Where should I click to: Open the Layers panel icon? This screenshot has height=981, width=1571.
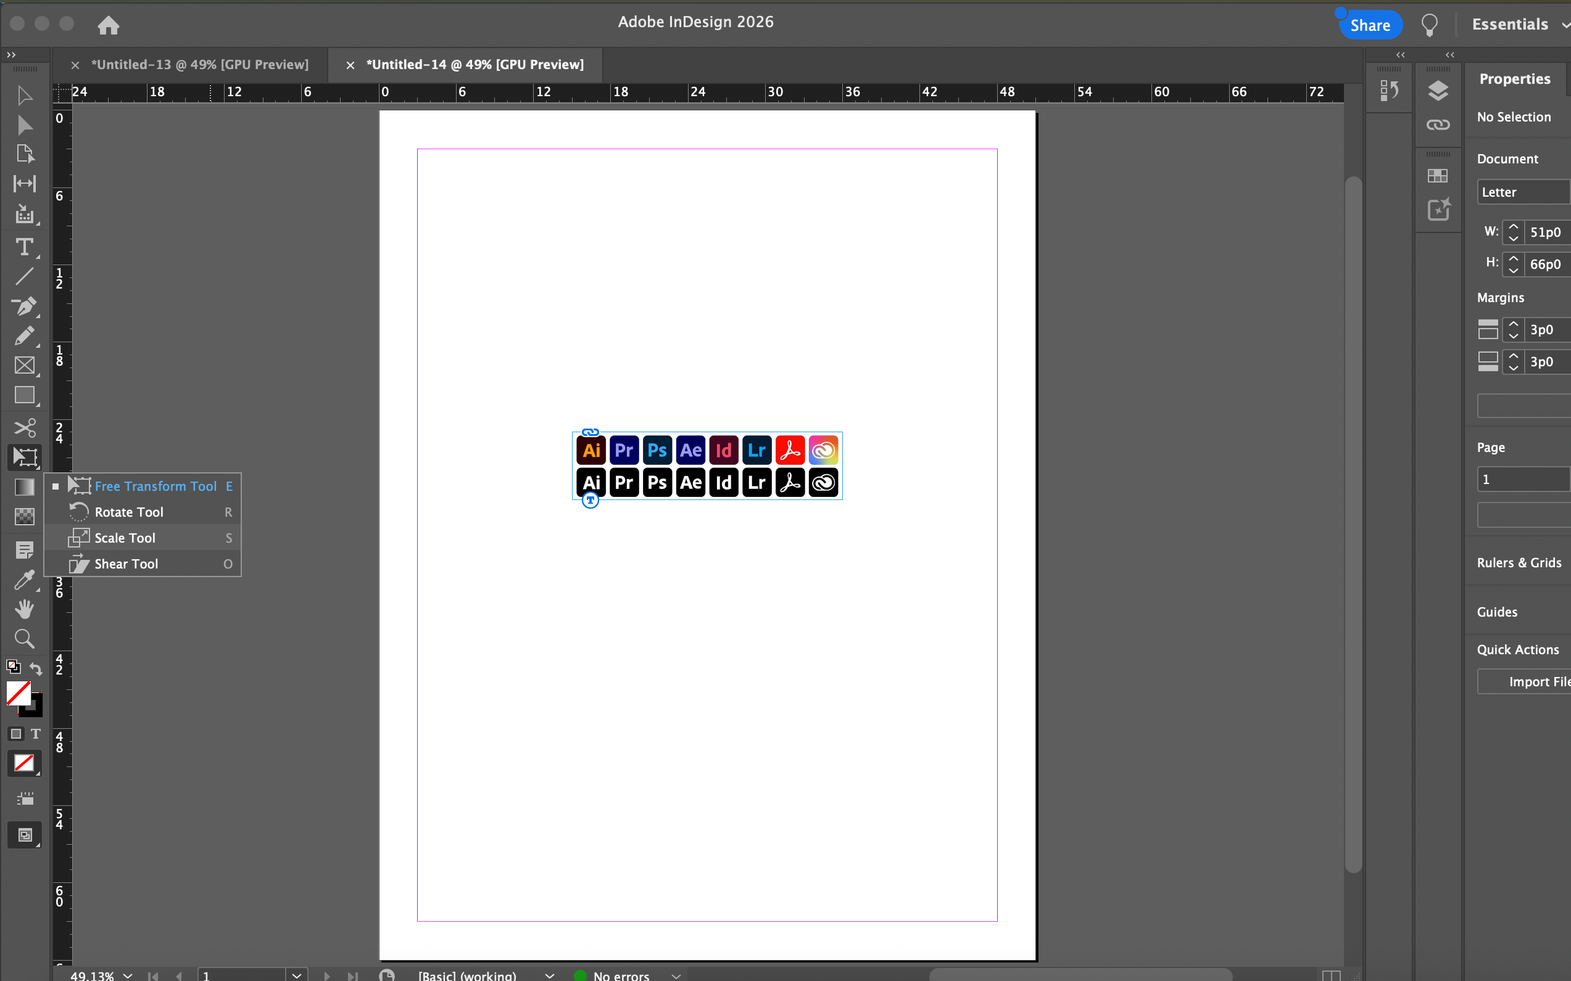pyautogui.click(x=1437, y=91)
